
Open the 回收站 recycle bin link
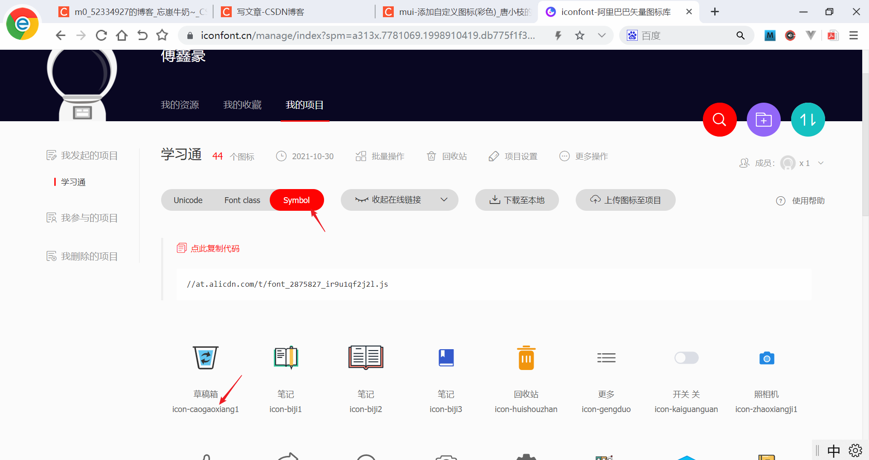[x=446, y=156]
